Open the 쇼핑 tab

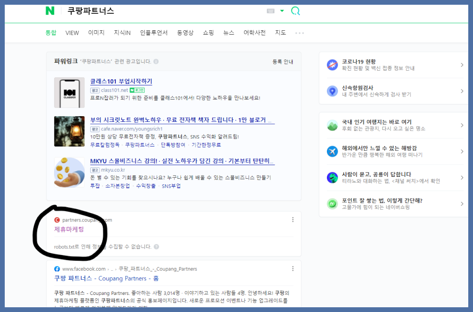(x=208, y=33)
